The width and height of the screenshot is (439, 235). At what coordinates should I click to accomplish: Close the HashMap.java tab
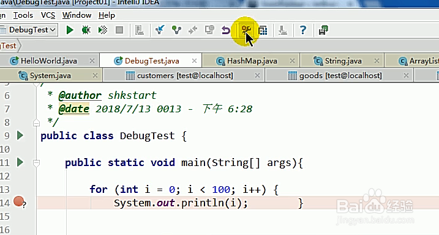pos(292,61)
